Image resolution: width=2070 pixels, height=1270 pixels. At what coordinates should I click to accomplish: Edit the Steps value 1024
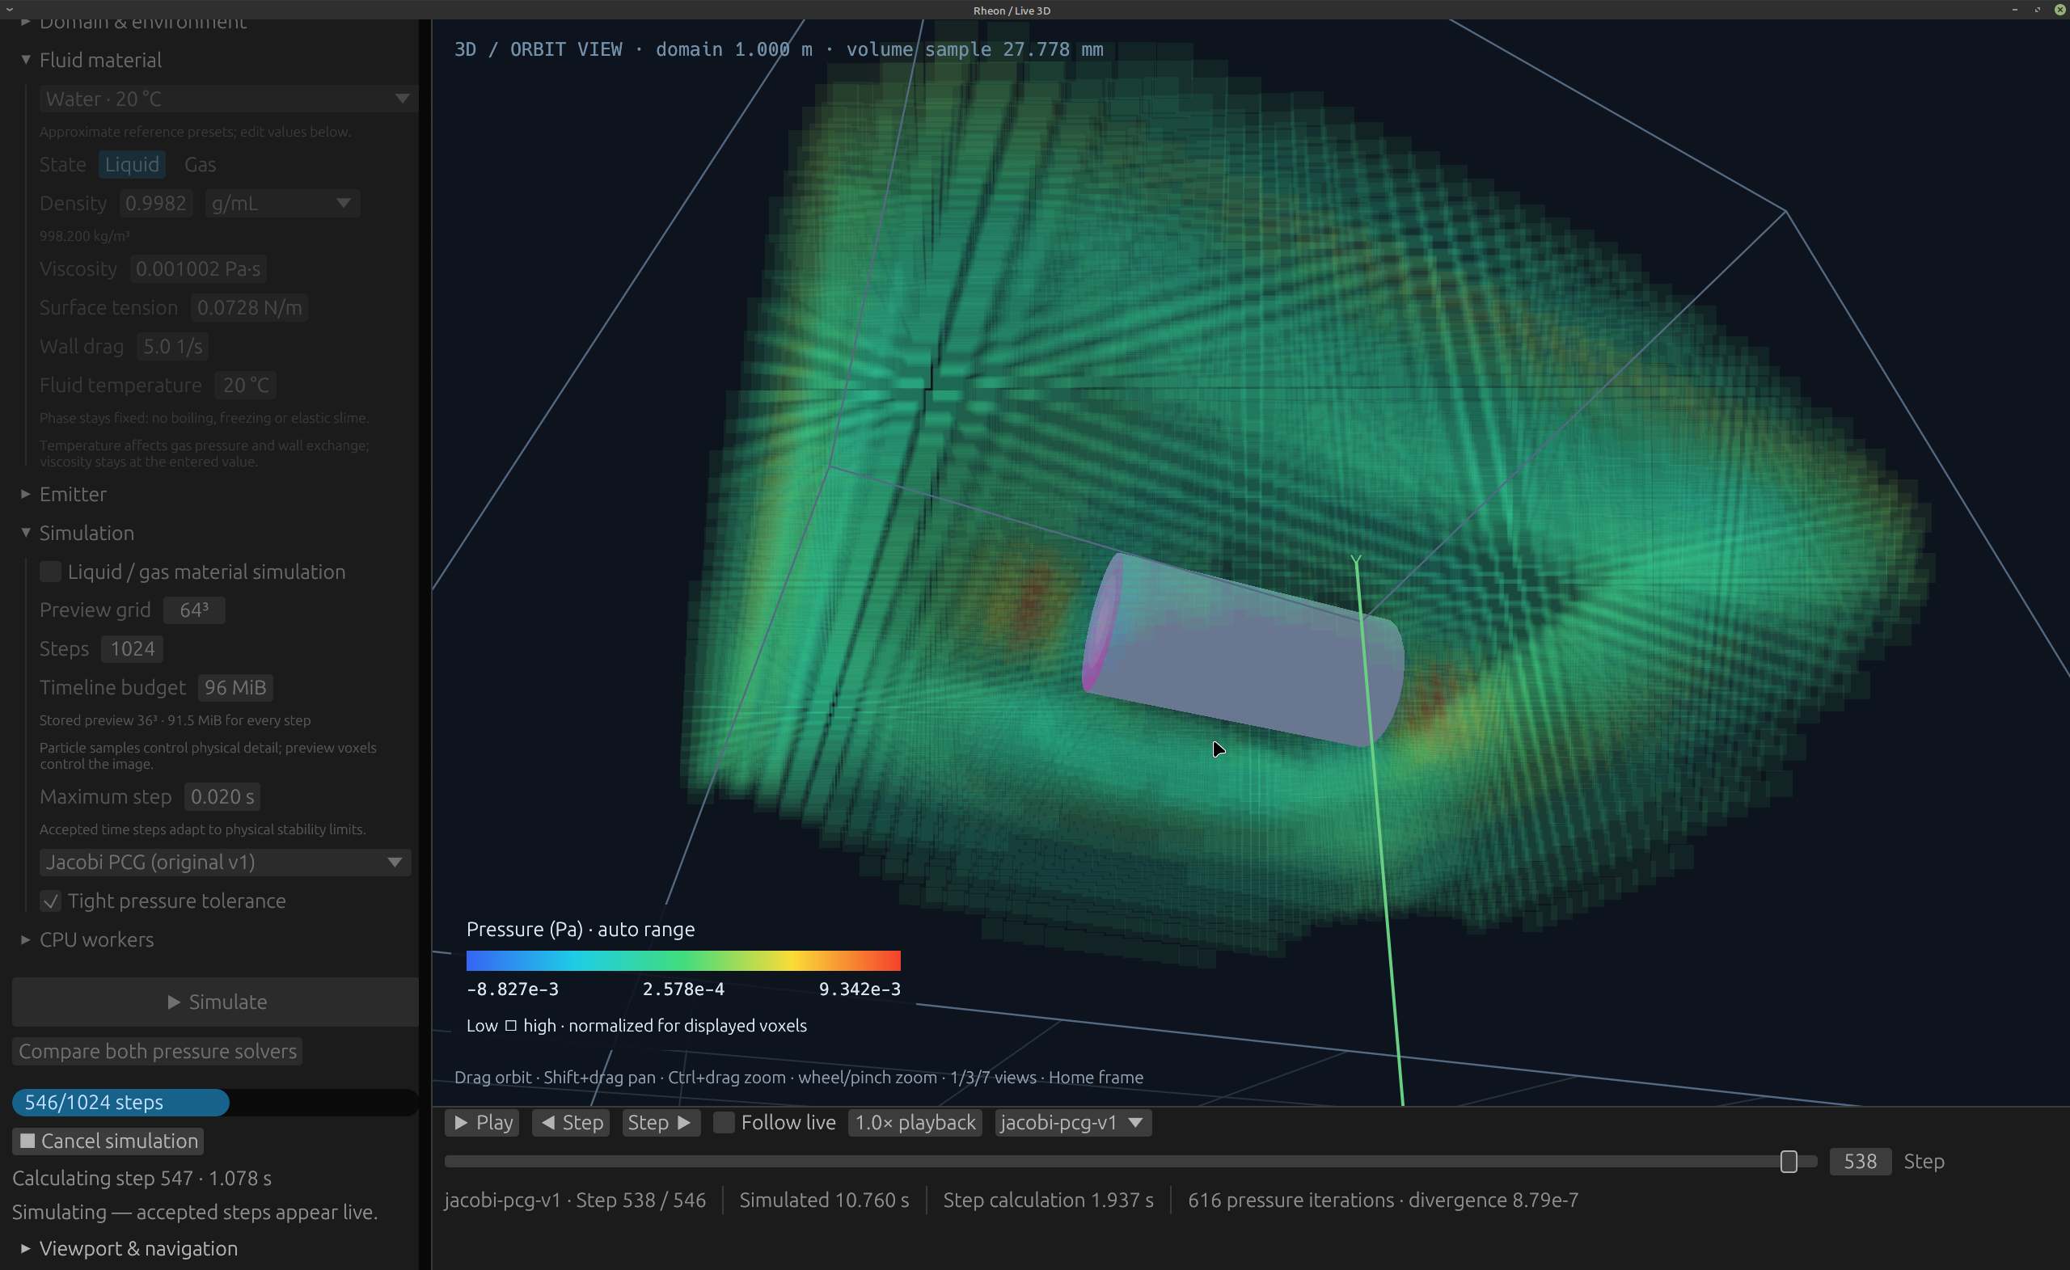pyautogui.click(x=133, y=648)
